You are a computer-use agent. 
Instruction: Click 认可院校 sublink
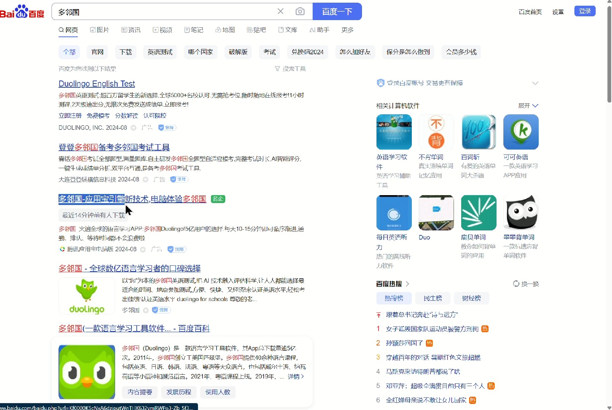[155, 115]
